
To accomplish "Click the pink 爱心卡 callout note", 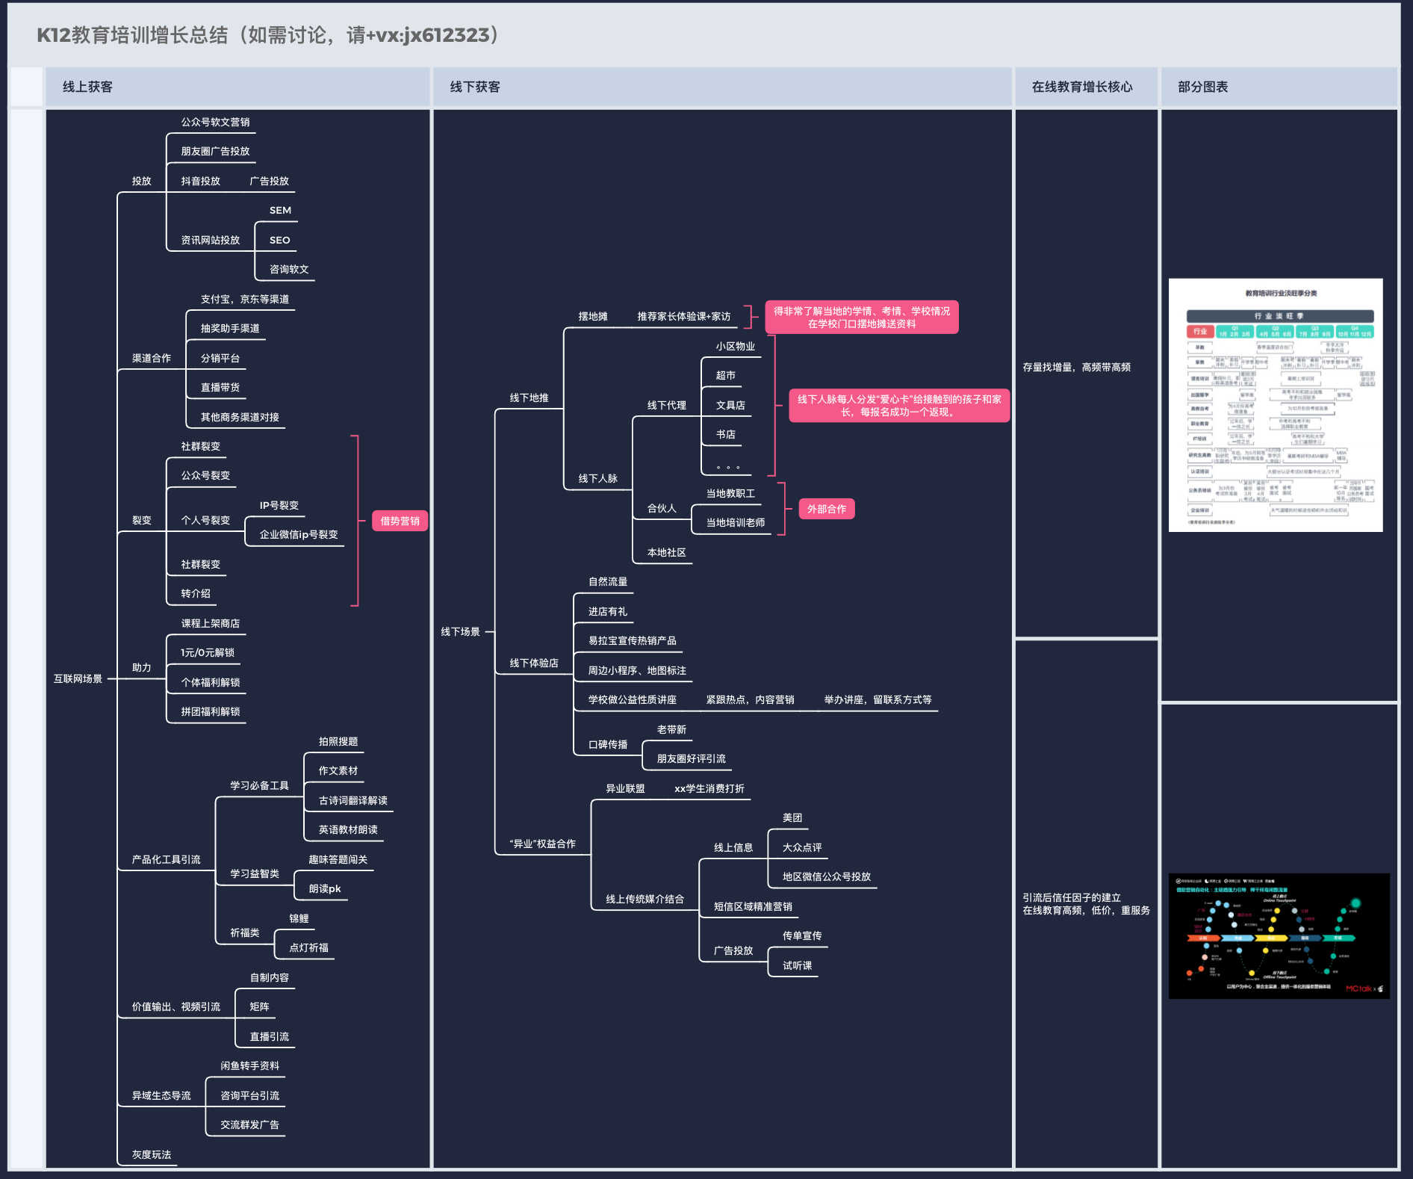I will tap(899, 405).
